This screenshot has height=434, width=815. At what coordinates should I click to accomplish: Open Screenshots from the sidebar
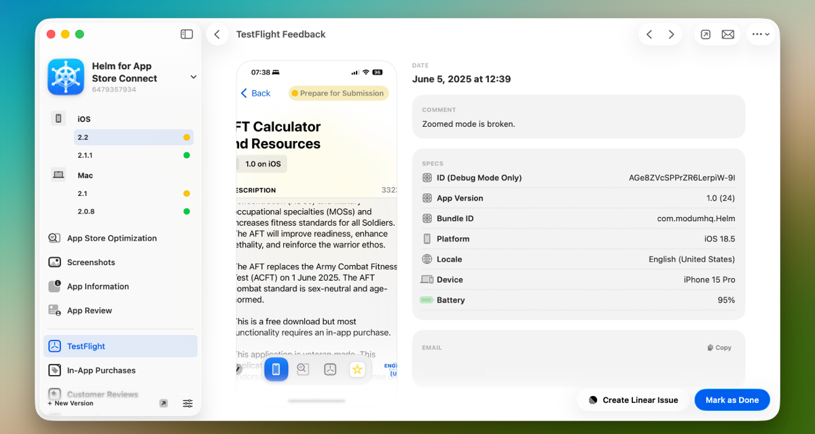tap(90, 262)
